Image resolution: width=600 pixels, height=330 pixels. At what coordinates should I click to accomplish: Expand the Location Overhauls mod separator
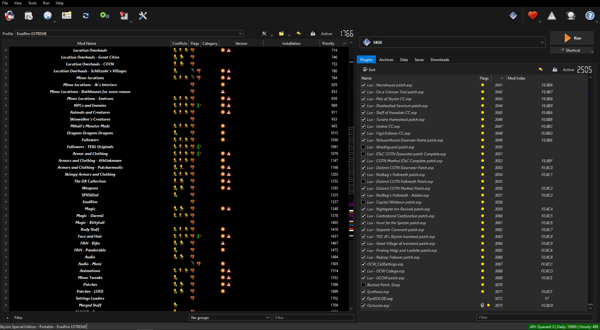6,50
